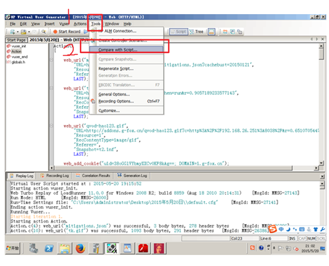The height and width of the screenshot is (266, 329).
Task: Expand the Open Script dropdown arrow
Action: click(29, 32)
